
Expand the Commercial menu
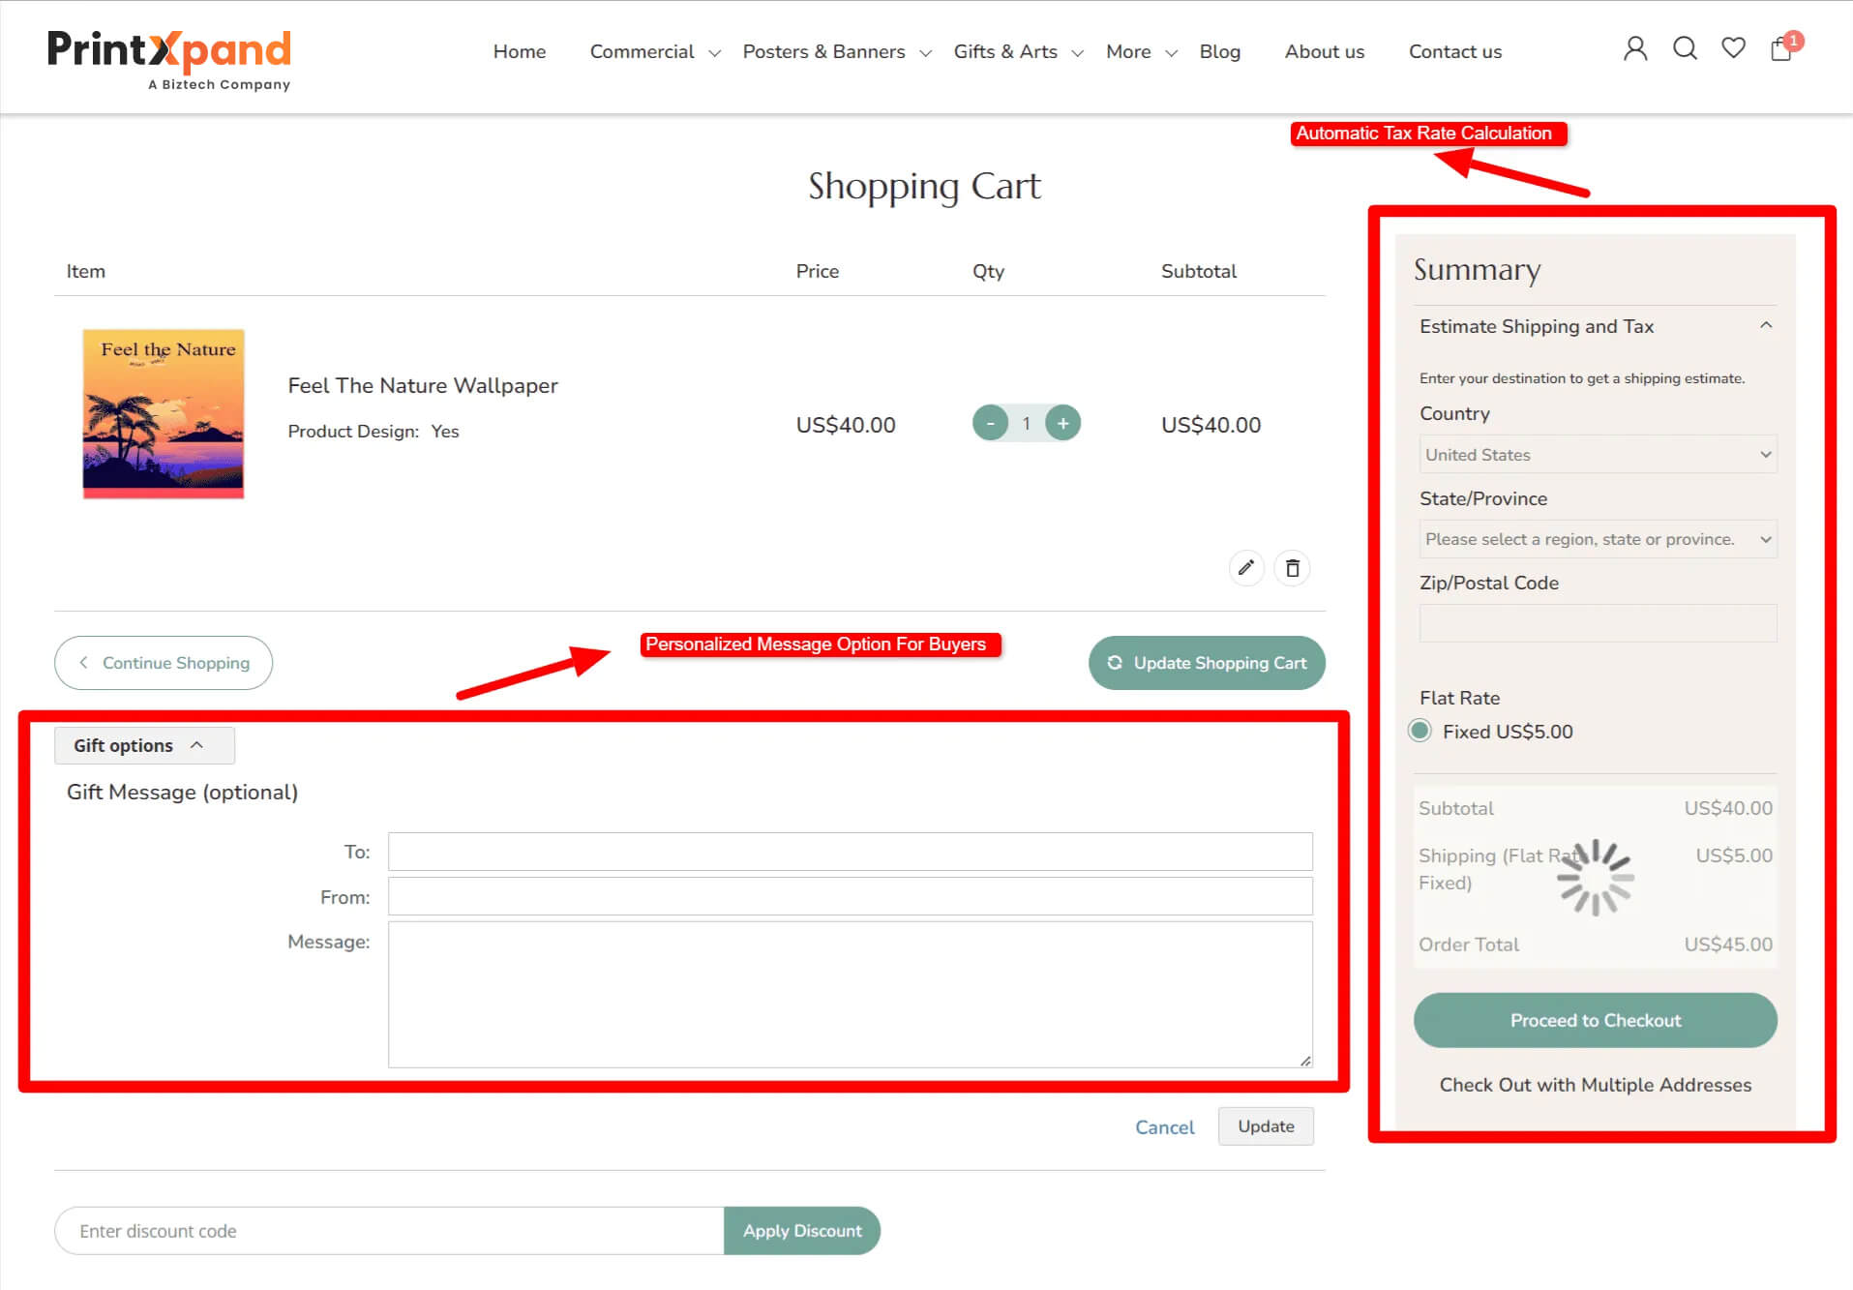(x=654, y=52)
